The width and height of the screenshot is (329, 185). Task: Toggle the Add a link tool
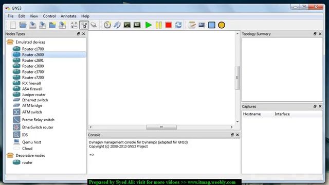click(94, 25)
